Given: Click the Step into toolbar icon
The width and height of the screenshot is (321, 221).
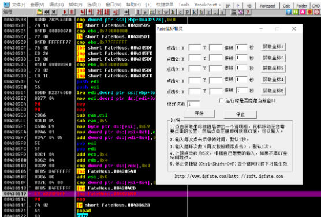Looking at the screenshot, I should coord(83,12).
